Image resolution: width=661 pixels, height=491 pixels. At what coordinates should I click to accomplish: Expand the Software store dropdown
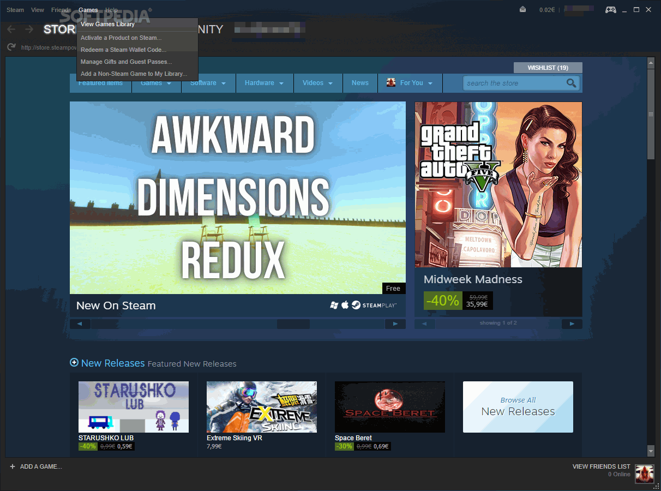tap(208, 83)
